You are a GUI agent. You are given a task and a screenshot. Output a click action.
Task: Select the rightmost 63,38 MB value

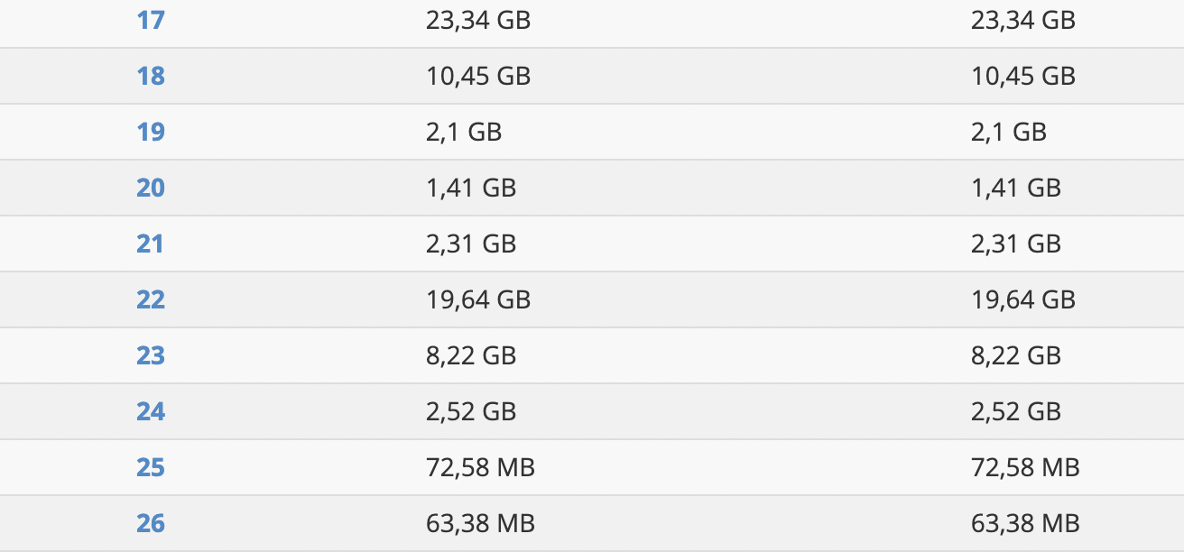[x=1025, y=523]
